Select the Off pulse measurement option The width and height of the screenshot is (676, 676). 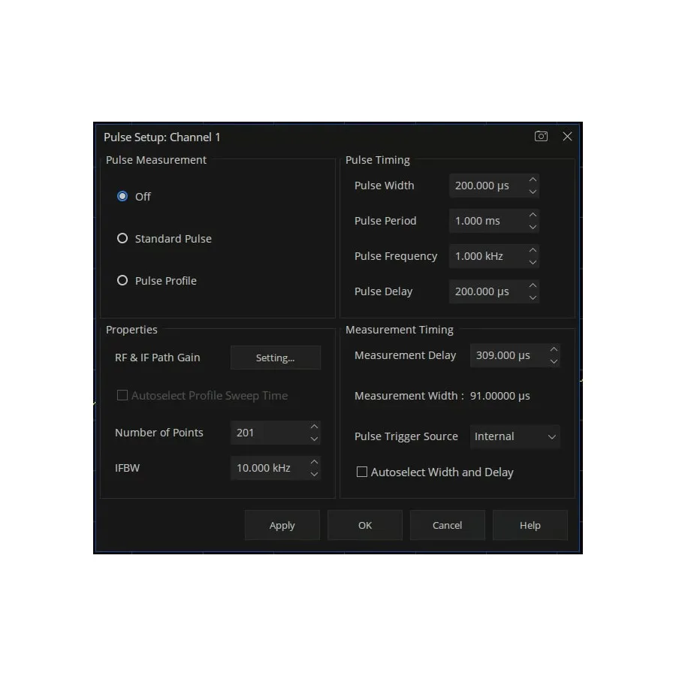(x=122, y=196)
